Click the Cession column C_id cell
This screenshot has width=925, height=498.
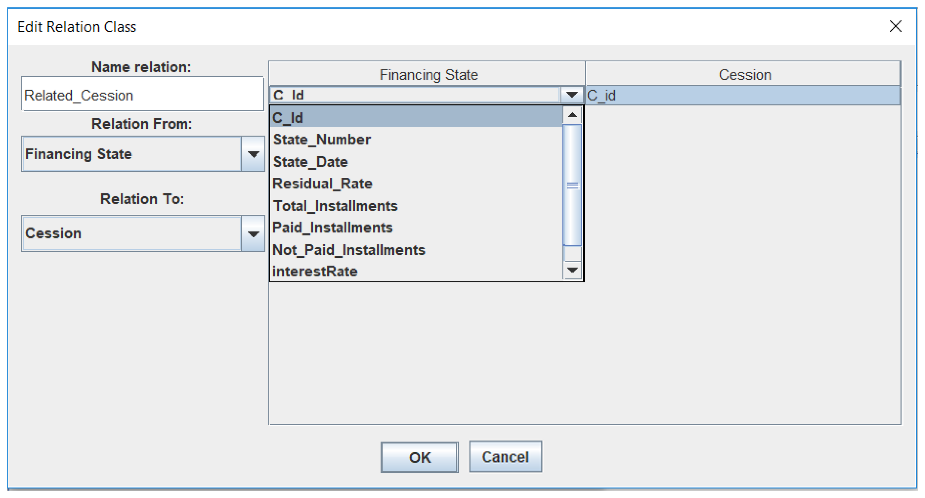pos(743,96)
